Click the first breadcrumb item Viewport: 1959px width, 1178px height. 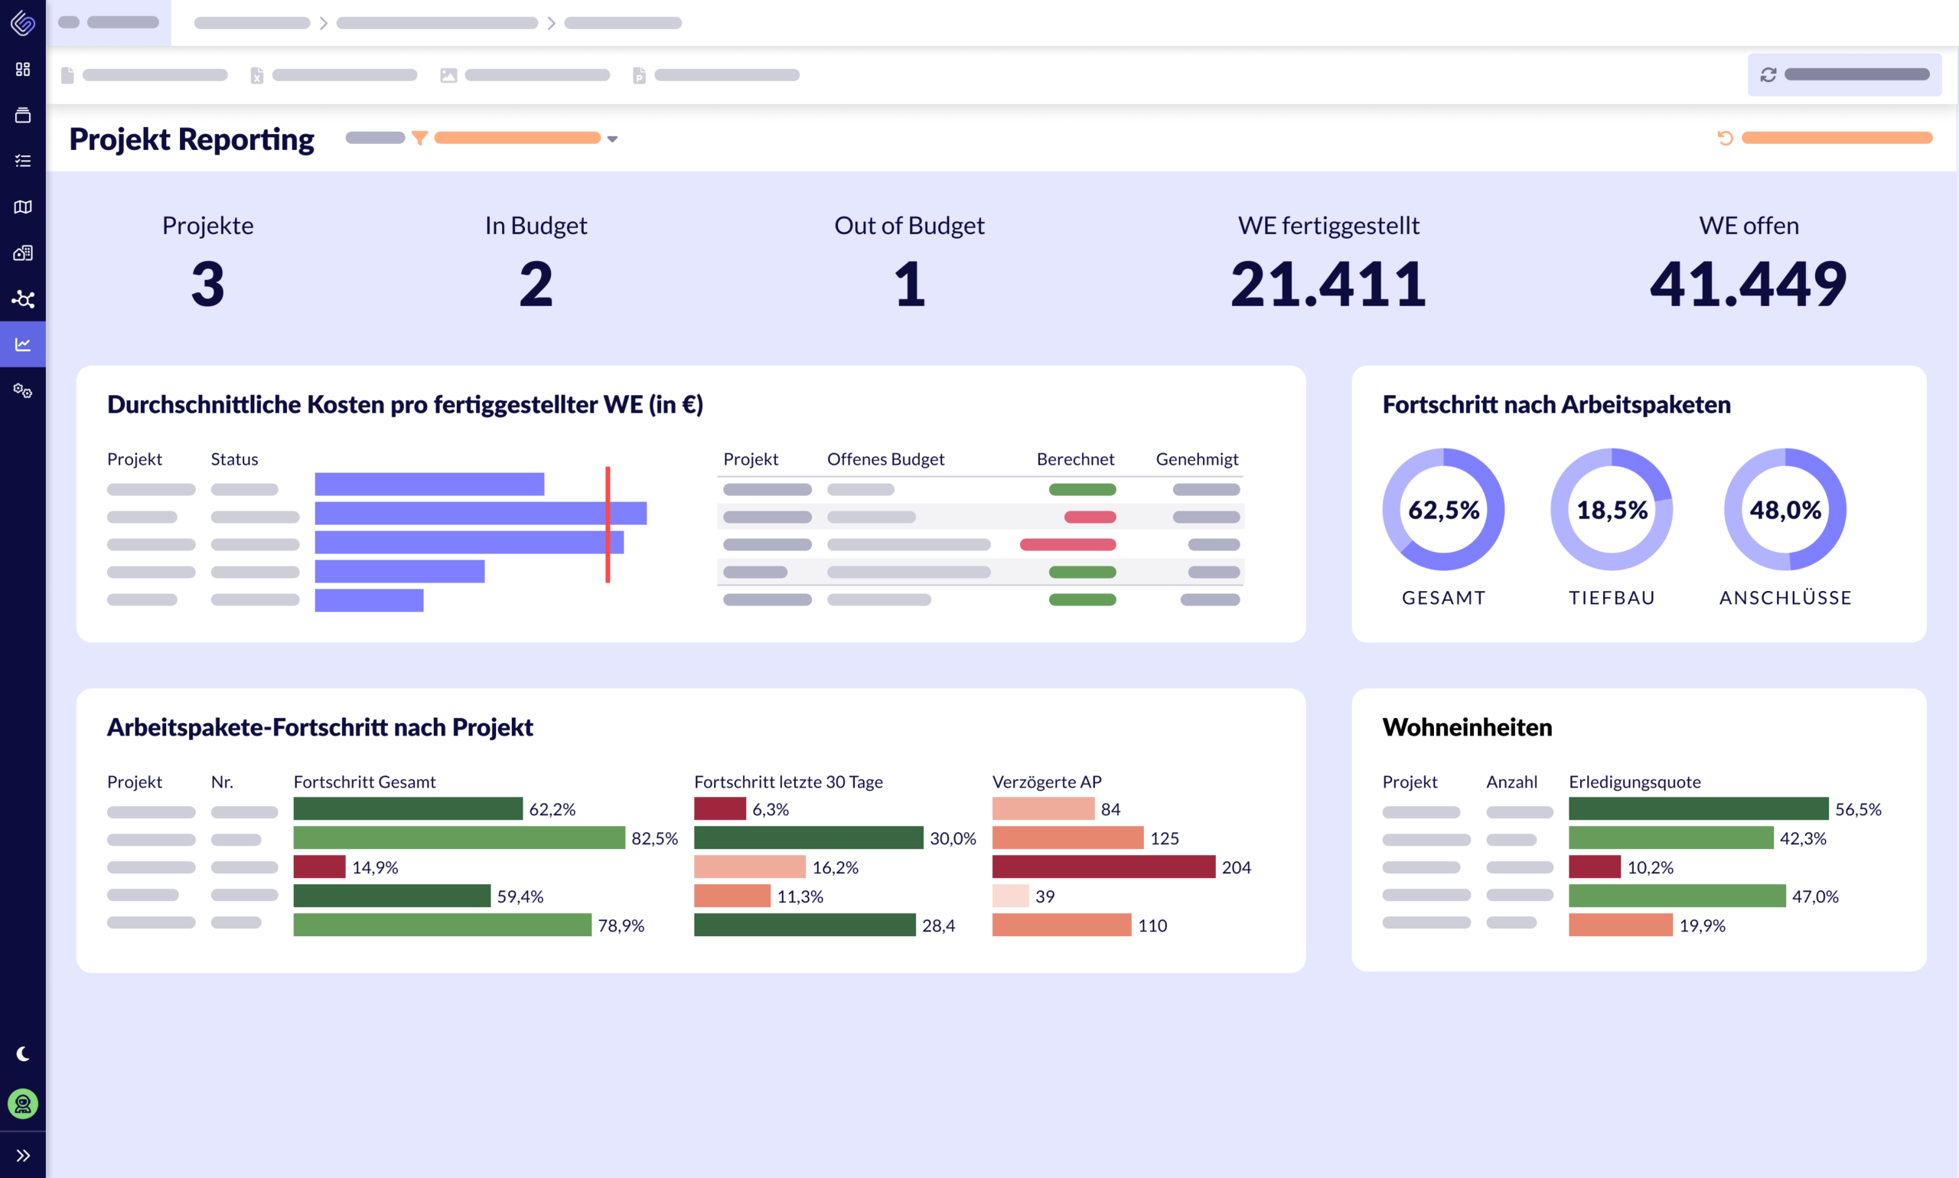click(x=253, y=23)
